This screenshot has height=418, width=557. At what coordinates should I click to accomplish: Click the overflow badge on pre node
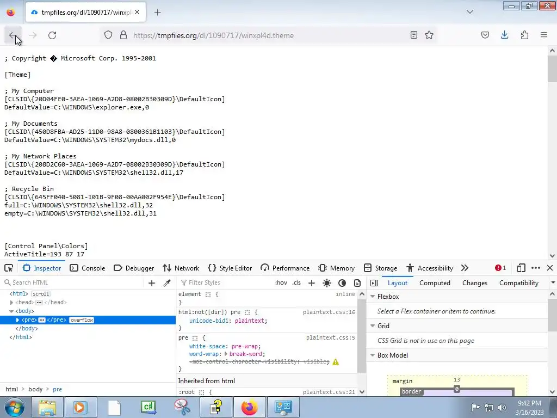pos(82,320)
